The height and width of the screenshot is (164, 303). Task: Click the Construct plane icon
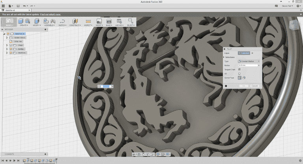[75, 21]
